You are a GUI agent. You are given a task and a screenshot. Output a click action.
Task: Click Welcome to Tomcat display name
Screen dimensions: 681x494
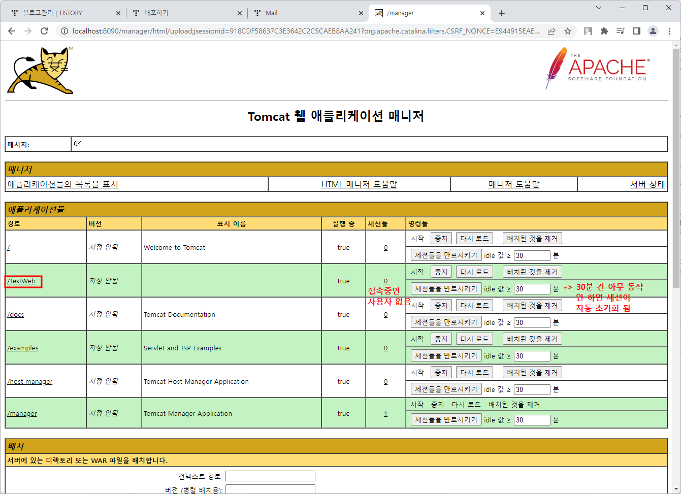pos(174,248)
